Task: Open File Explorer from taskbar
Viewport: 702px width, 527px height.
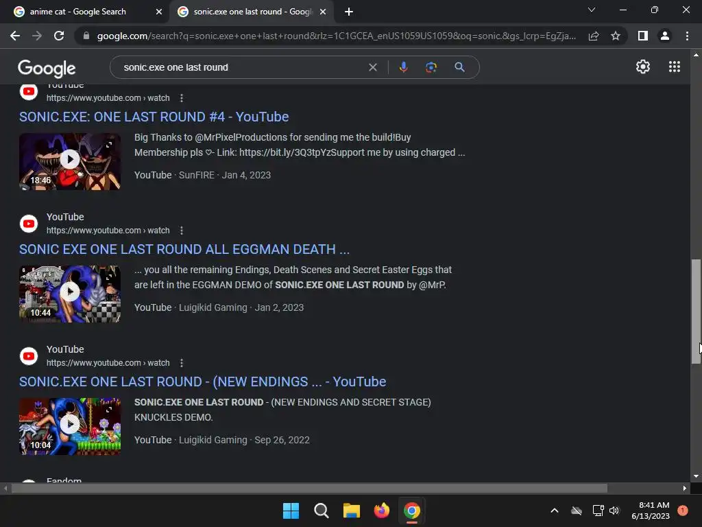Action: pos(352,511)
